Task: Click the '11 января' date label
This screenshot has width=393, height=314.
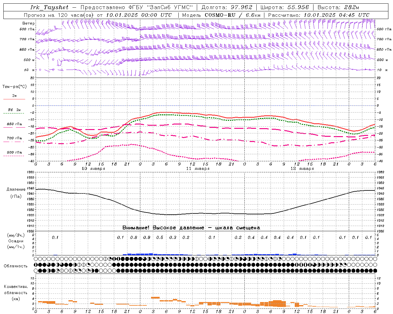Action: [x=198, y=169]
